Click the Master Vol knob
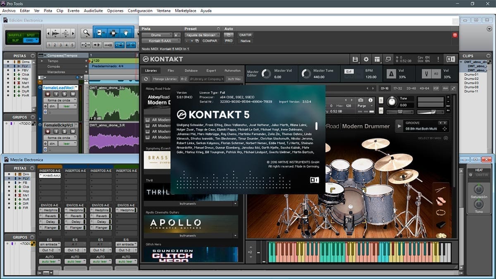 tap(267, 74)
